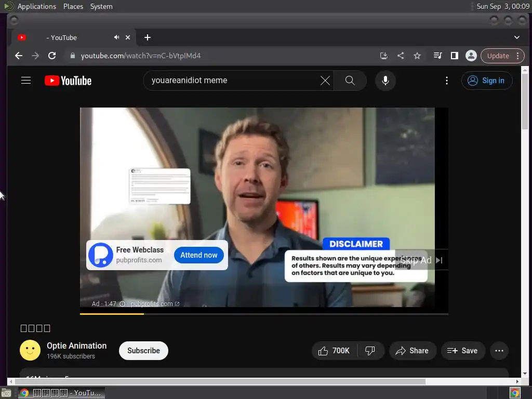Open YouTube hamburger guide menu
This screenshot has height=399, width=532.
(26, 81)
